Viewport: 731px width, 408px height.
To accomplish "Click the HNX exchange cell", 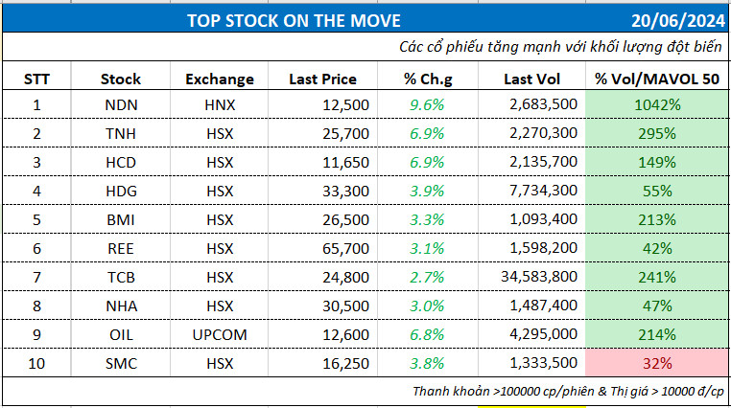I will [x=220, y=105].
